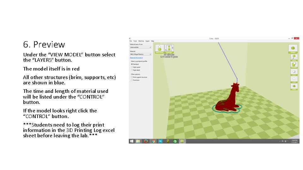
Task: Click the Control print button icon
Action: point(169,48)
